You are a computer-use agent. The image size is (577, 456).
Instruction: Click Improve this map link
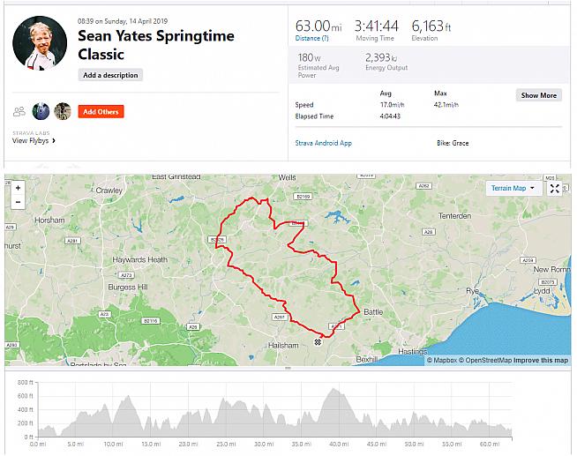(542, 360)
